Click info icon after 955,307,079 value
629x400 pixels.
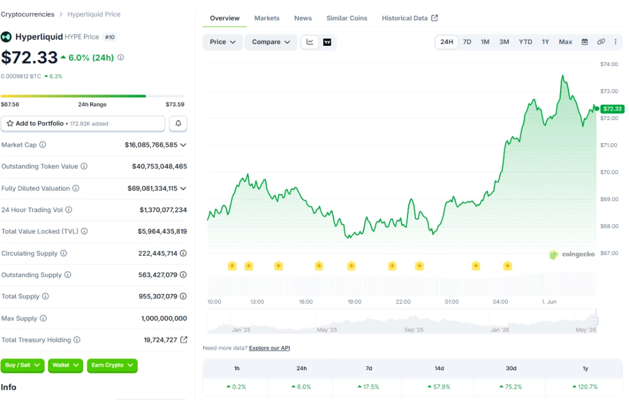point(184,297)
